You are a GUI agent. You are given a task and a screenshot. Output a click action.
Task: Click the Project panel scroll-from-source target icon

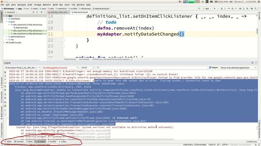click(33, 12)
